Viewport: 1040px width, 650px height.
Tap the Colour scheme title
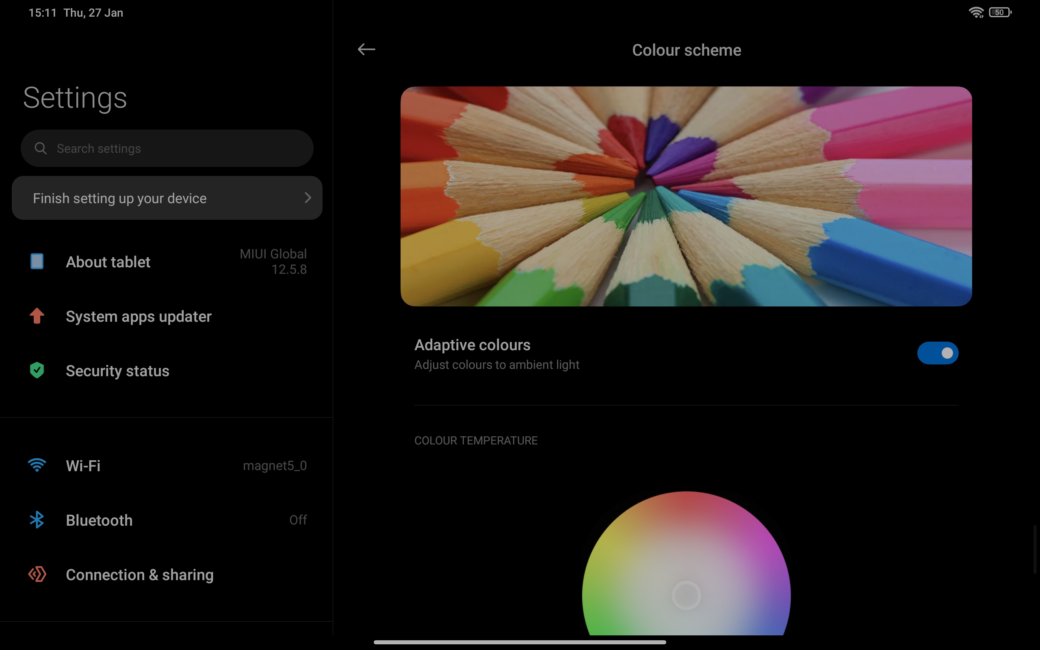pyautogui.click(x=686, y=50)
